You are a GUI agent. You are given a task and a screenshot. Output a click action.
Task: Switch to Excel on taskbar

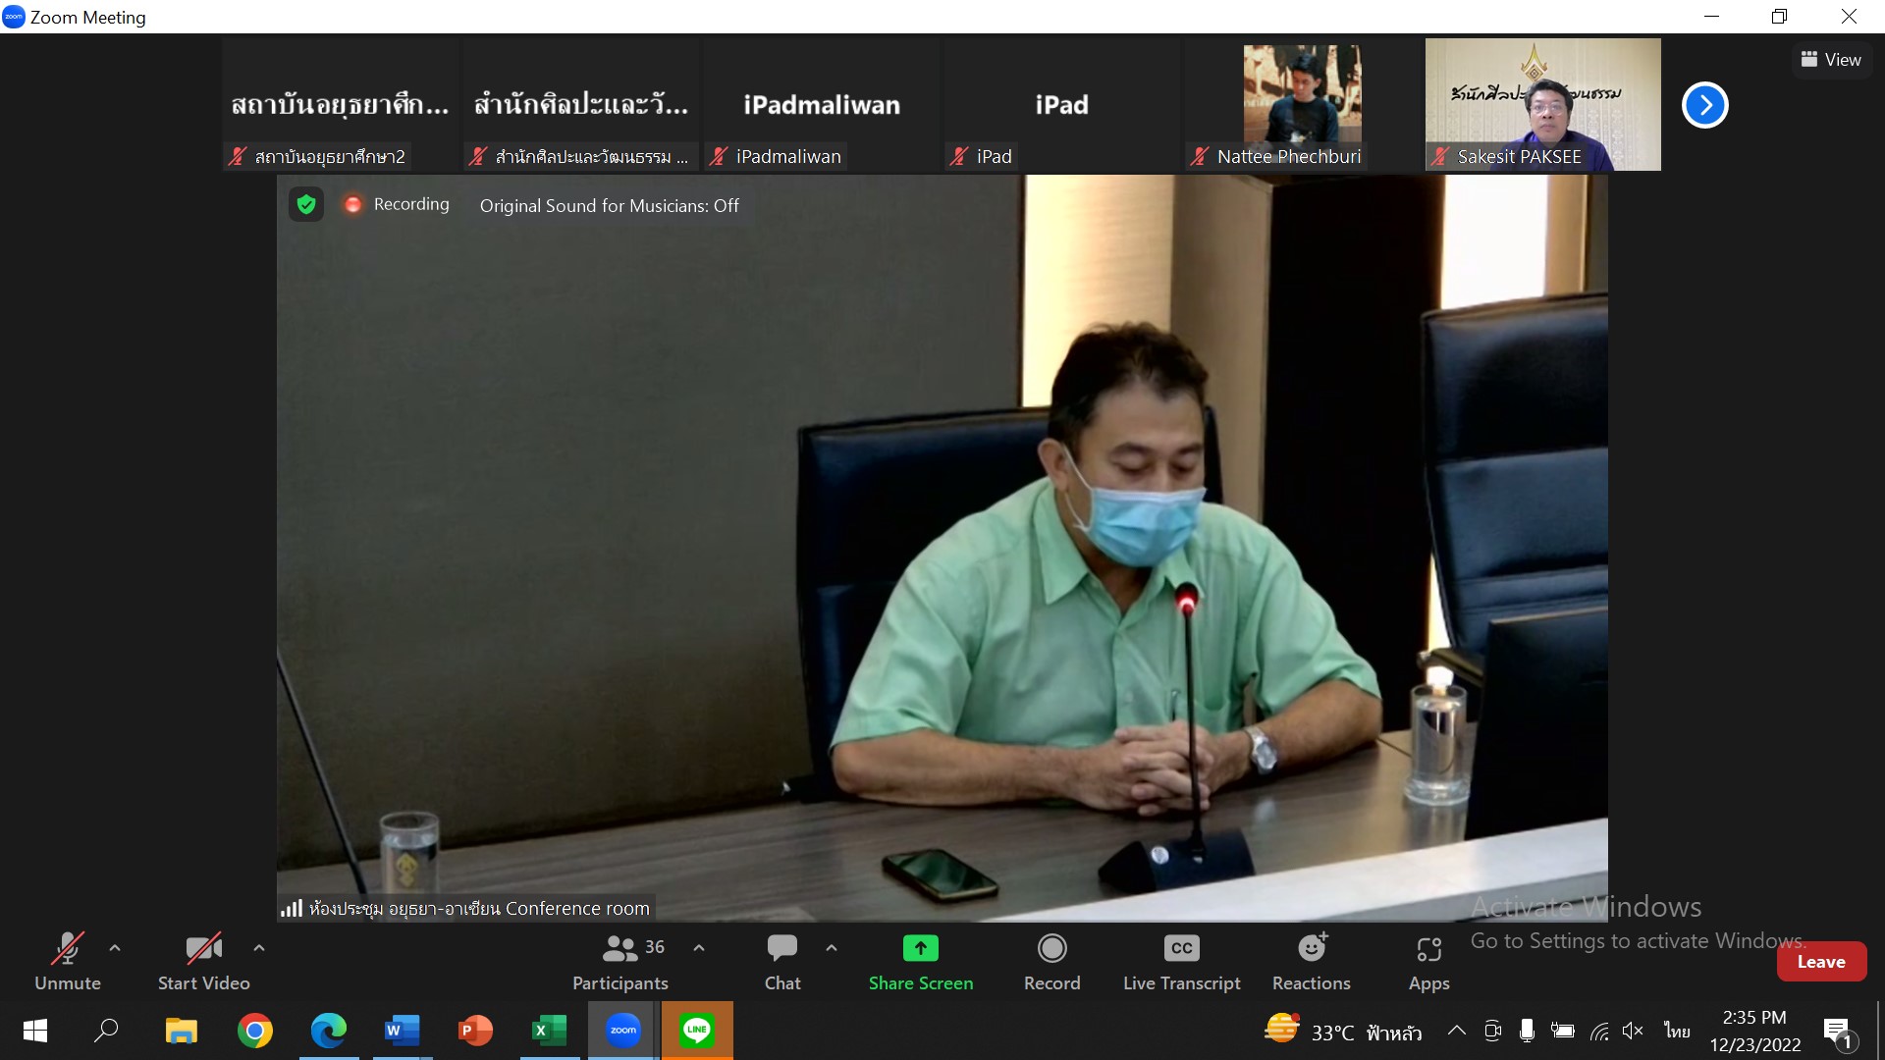pos(550,1031)
